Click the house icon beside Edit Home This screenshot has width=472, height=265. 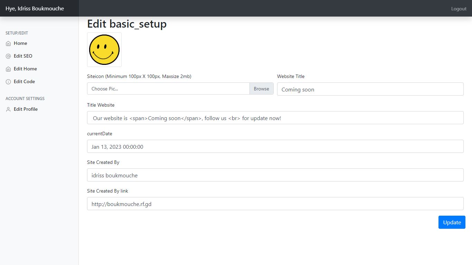pyautogui.click(x=8, y=69)
